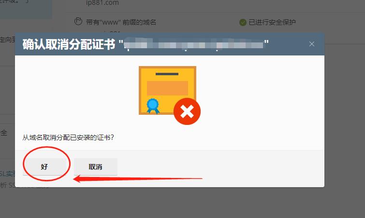Click the 确认取消分配证书 dialog title
Viewport: 365px width, 218px height.
(69, 44)
